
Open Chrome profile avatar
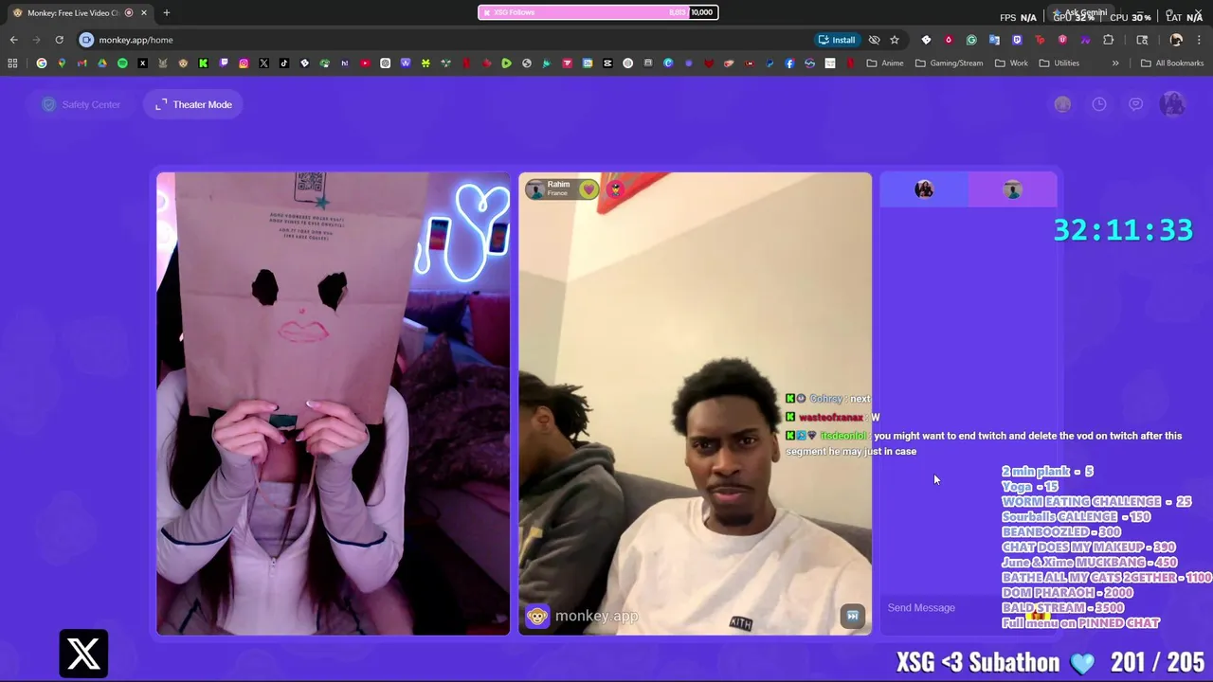(1176, 40)
